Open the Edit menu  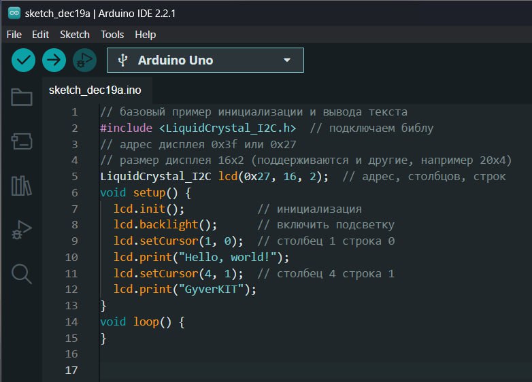click(x=40, y=35)
